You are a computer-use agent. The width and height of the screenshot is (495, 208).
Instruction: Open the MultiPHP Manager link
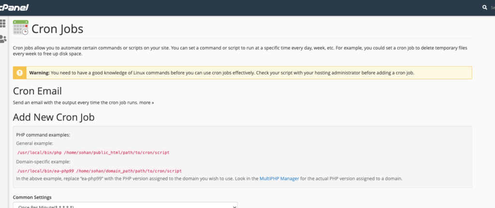coord(279,178)
